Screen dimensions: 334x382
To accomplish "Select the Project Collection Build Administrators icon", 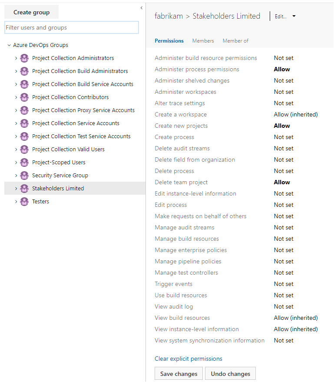I will click(24, 71).
